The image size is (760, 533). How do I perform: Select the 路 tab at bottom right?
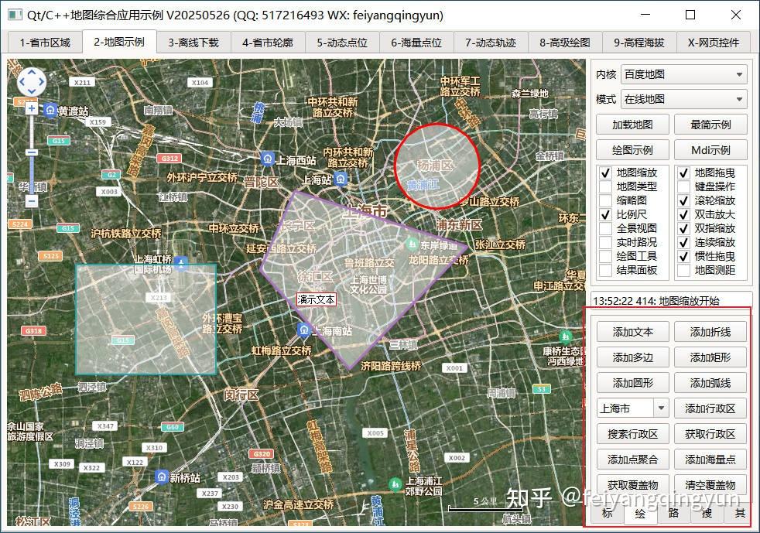pyautogui.click(x=675, y=513)
